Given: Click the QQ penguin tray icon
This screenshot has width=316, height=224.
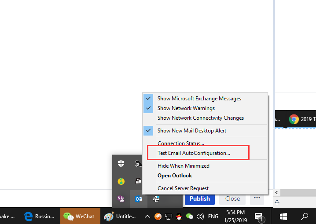Looking at the screenshot, I should click(x=180, y=216).
